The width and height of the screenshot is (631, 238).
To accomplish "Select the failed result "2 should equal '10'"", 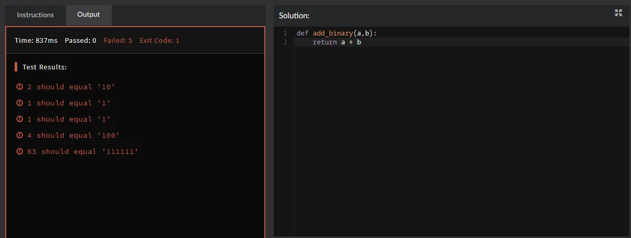I will tap(71, 87).
